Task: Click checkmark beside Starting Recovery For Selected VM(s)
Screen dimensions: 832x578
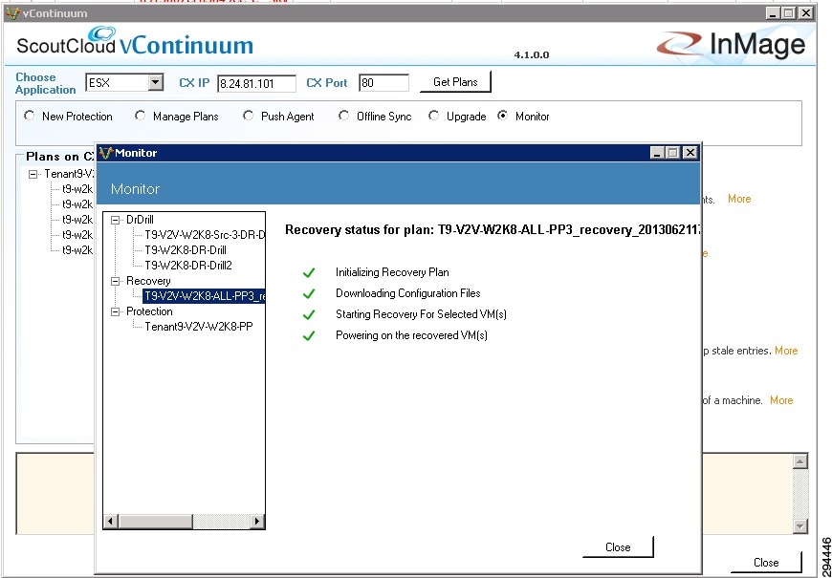Action: 308,314
